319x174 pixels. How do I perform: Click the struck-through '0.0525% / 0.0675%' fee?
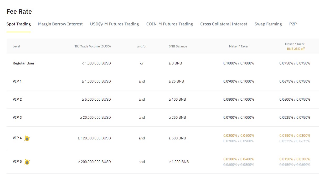pyautogui.click(x=295, y=141)
